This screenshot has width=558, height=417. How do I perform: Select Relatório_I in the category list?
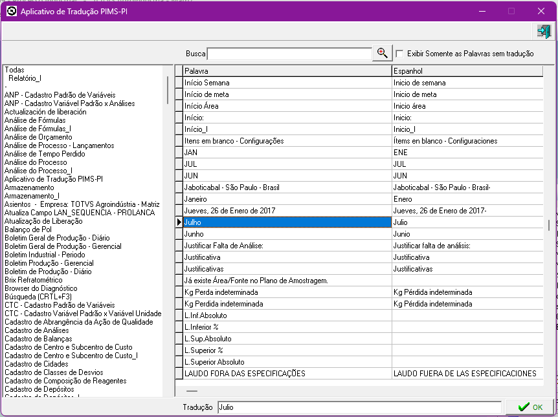click(x=25, y=78)
